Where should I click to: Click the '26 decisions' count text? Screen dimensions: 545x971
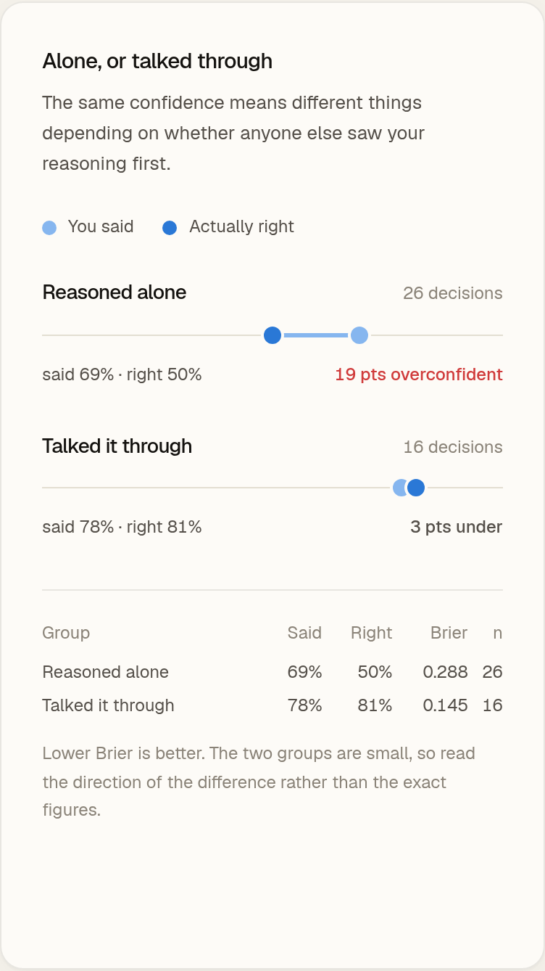tap(453, 293)
